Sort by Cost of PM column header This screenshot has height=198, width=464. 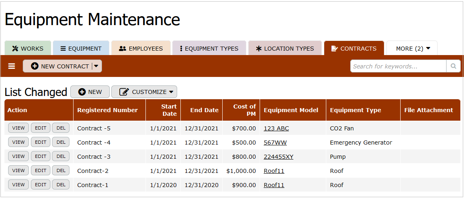click(244, 110)
